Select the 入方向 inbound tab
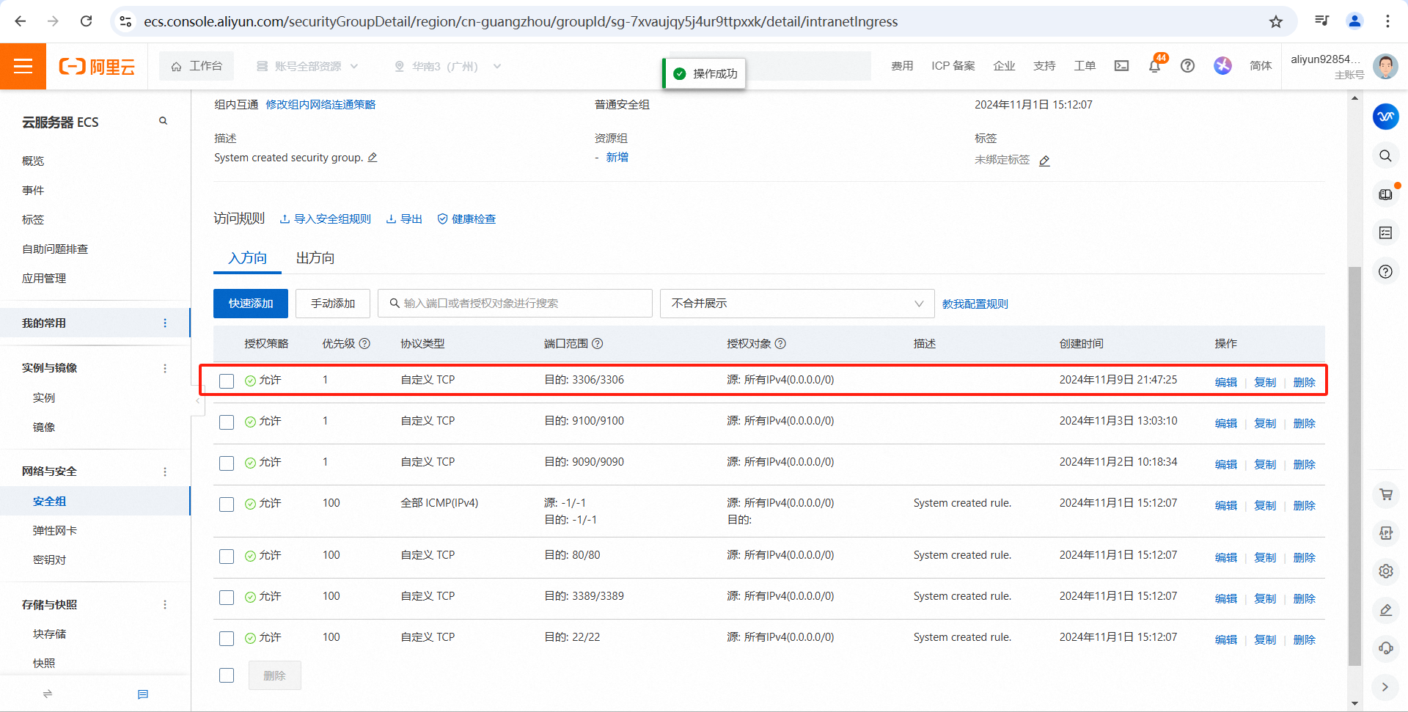This screenshot has width=1408, height=712. click(x=247, y=258)
